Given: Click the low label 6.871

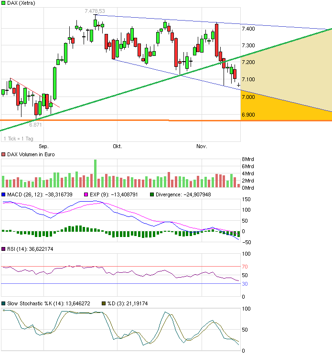Looking at the screenshot, I should [35, 125].
